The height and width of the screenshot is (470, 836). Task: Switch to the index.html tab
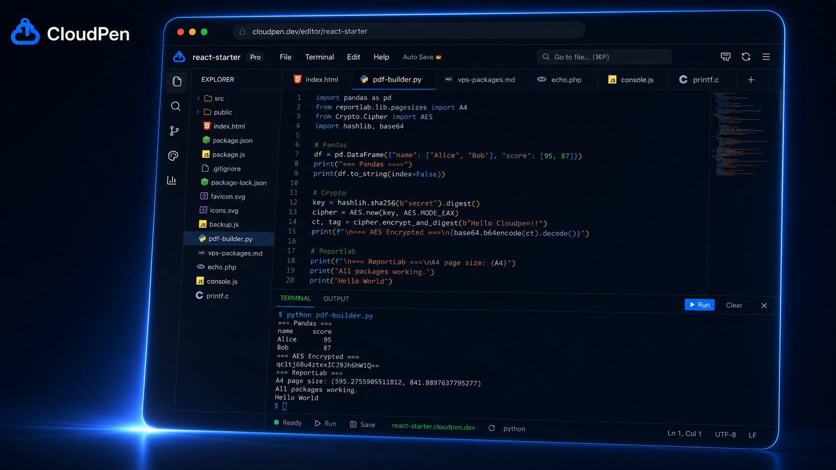coord(316,79)
